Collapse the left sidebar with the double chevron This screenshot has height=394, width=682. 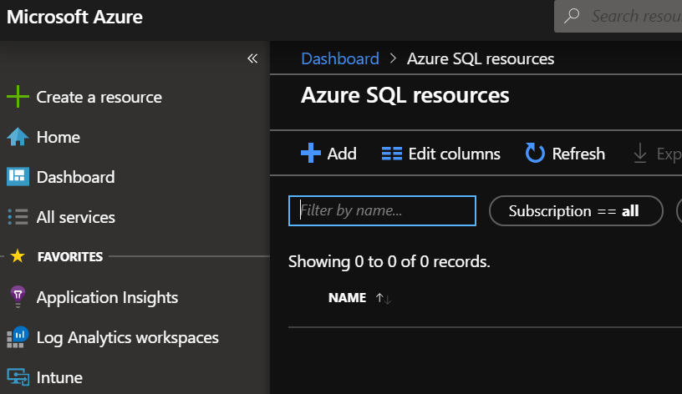[252, 58]
